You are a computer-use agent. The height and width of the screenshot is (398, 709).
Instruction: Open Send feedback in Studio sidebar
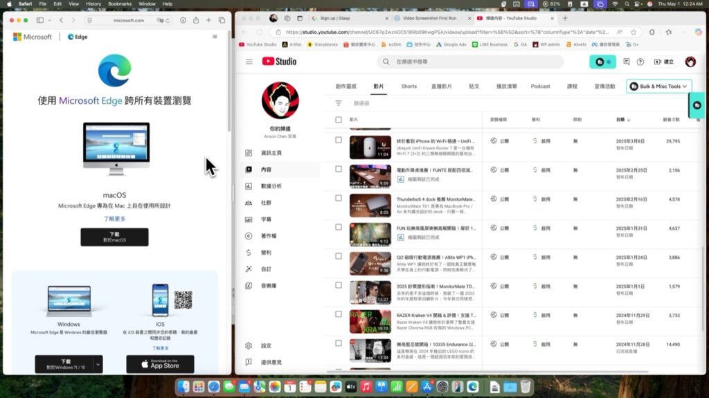pos(271,362)
